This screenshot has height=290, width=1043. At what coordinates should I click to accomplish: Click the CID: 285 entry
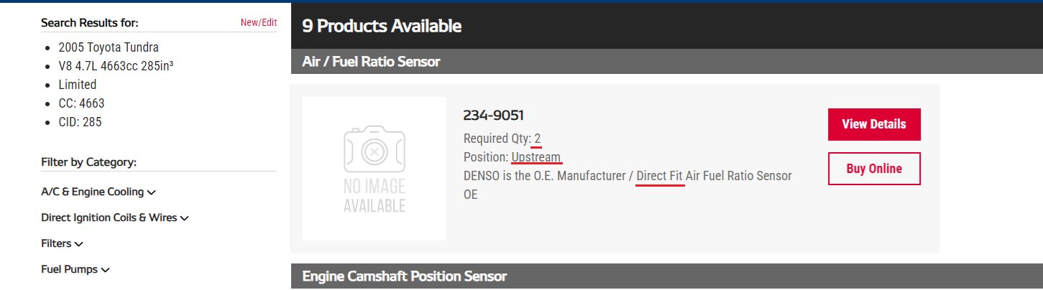pos(80,122)
